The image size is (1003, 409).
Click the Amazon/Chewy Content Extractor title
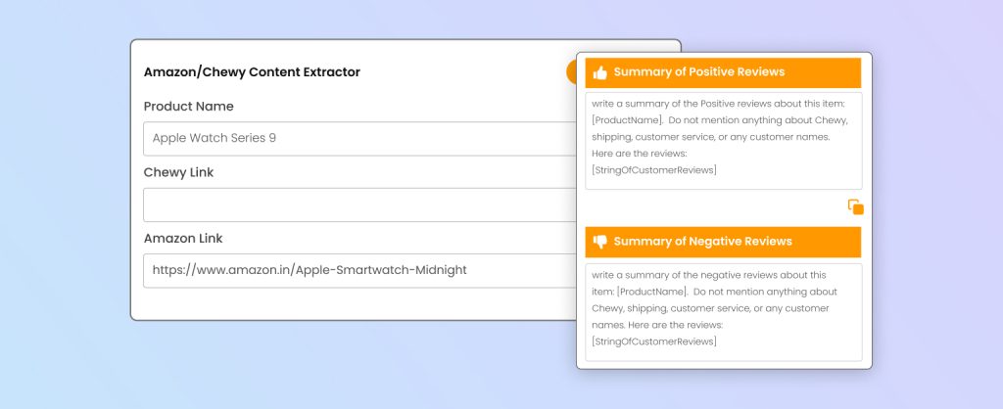pyautogui.click(x=252, y=72)
